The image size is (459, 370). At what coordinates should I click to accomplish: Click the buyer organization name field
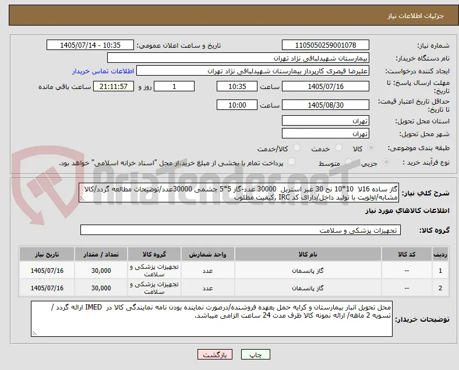tap(238, 58)
